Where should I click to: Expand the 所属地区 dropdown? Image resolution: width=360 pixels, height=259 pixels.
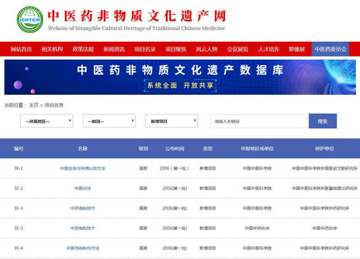46,121
